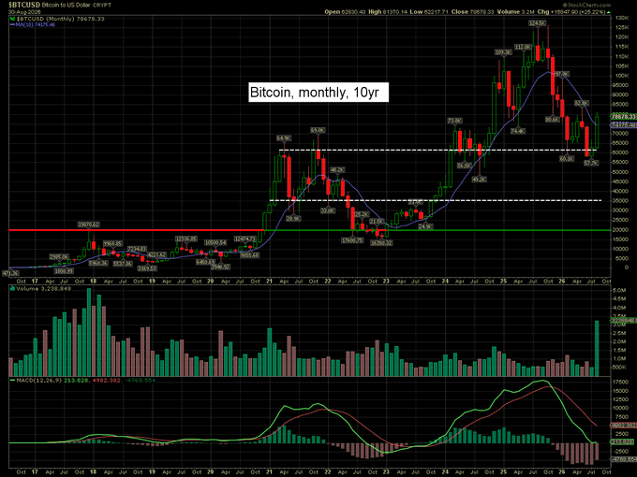
Task: Click the 'MA(10) 74175.48' legend text
Action: [x=36, y=24]
